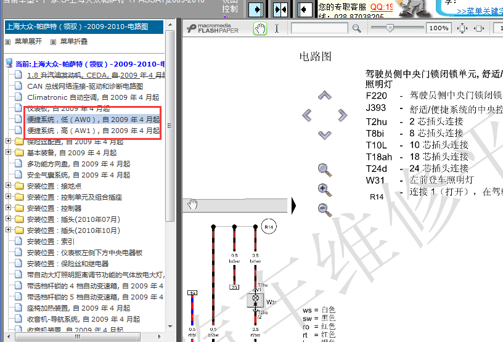Click the tree panel horizontal scrollbar thumb
The width and height of the screenshot is (503, 342).
click(78, 336)
